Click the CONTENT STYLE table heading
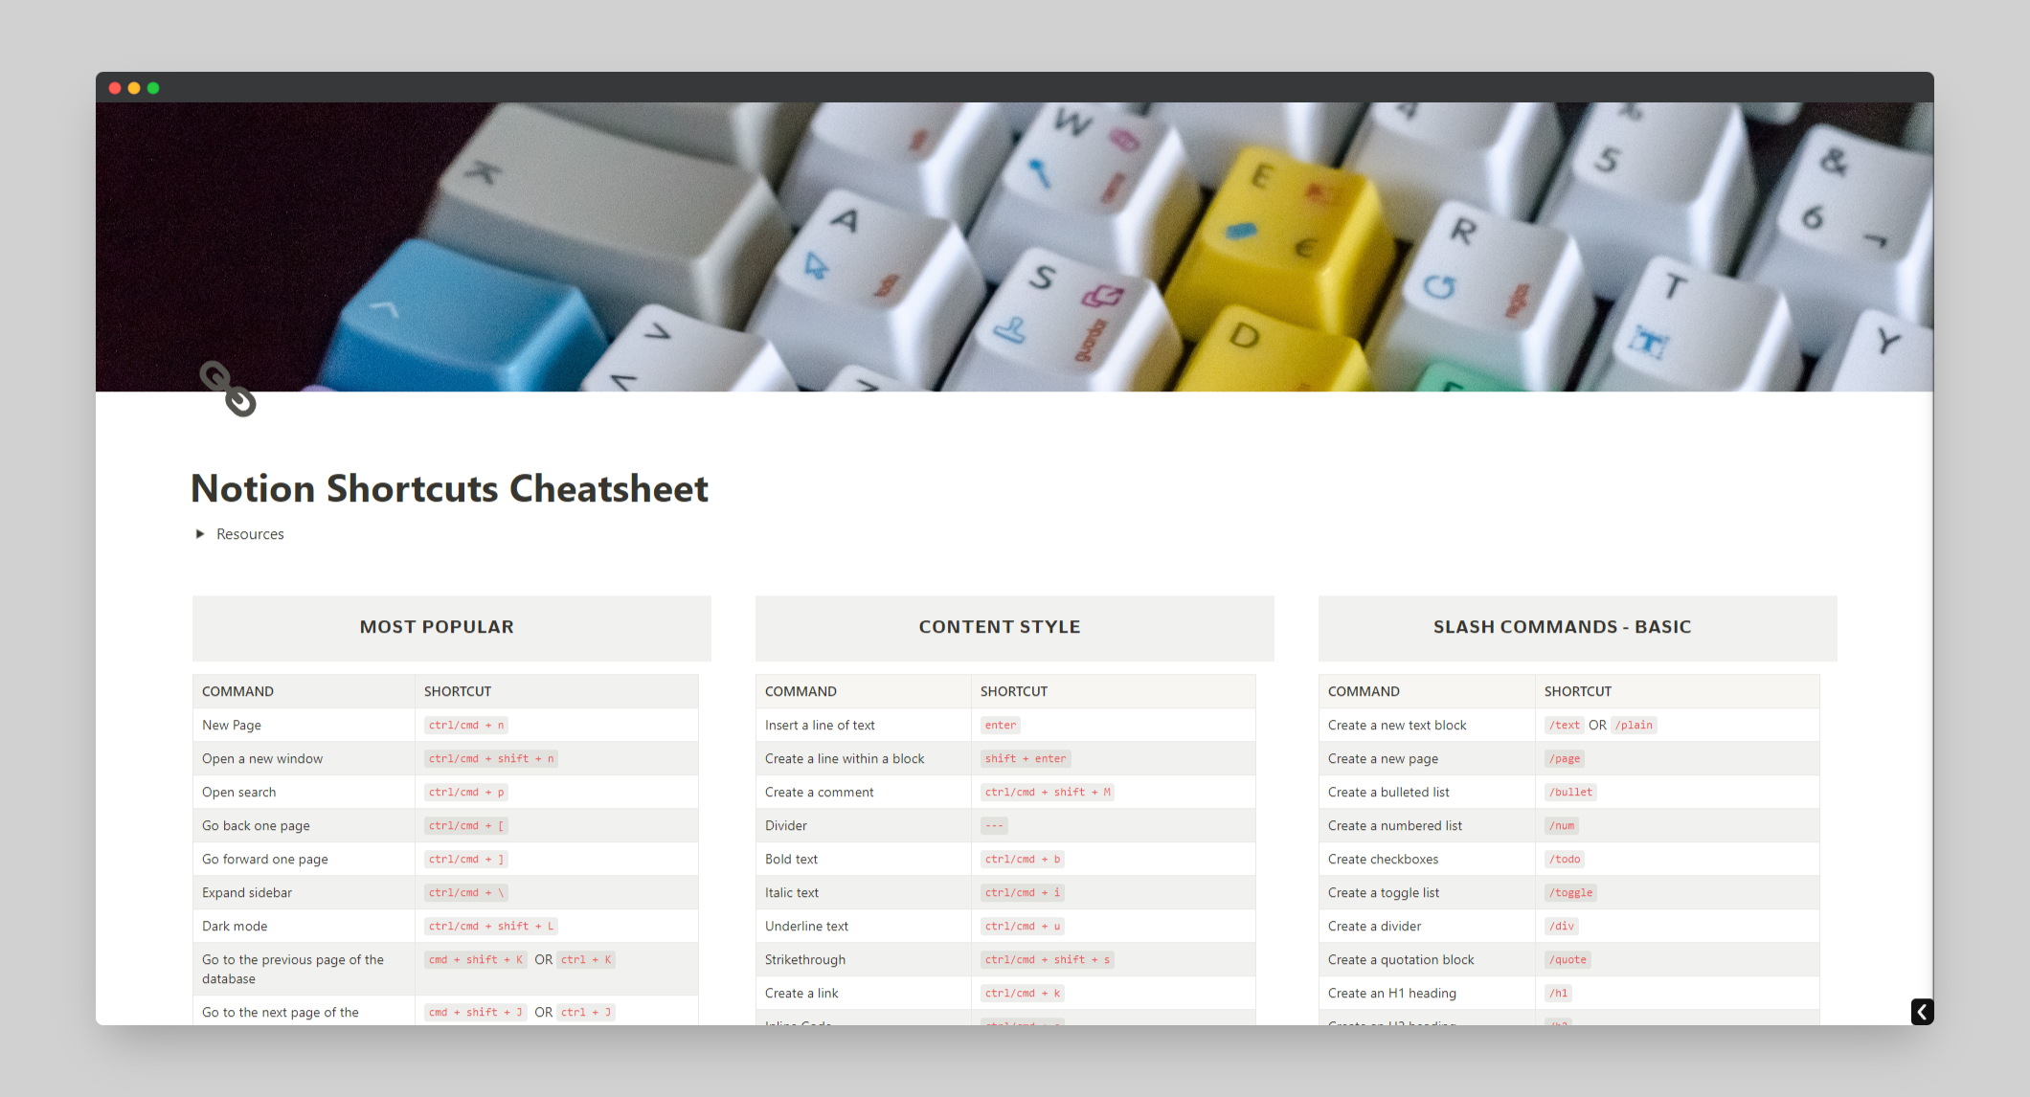 pyautogui.click(x=1000, y=627)
